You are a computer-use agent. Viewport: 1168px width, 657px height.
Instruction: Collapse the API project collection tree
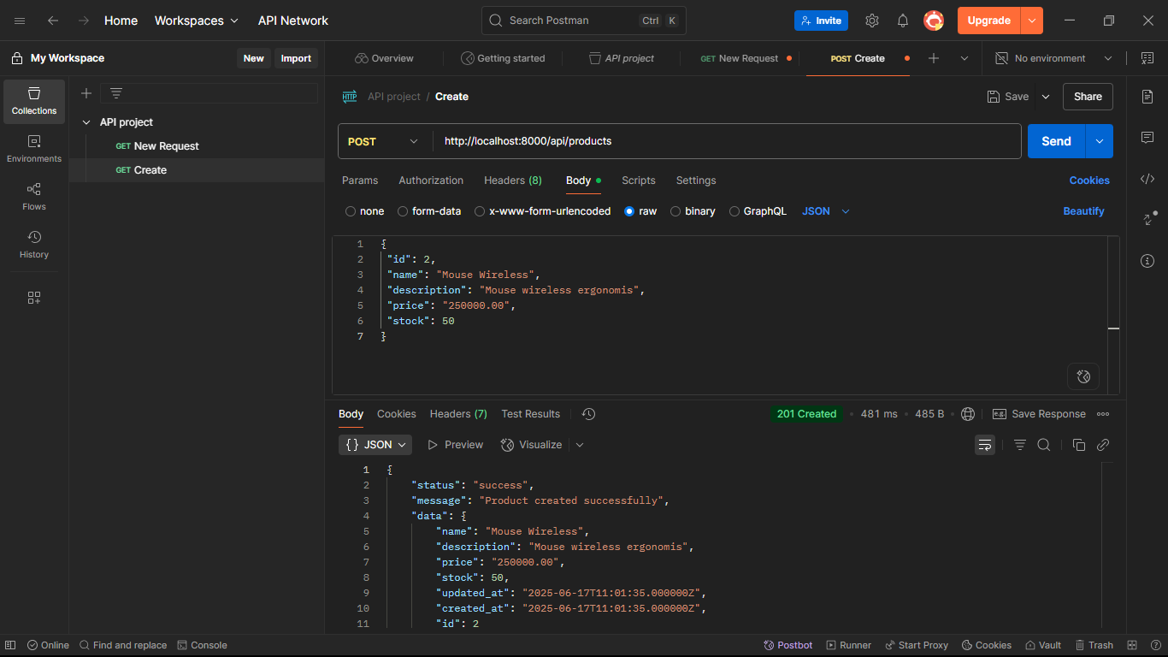coord(86,122)
